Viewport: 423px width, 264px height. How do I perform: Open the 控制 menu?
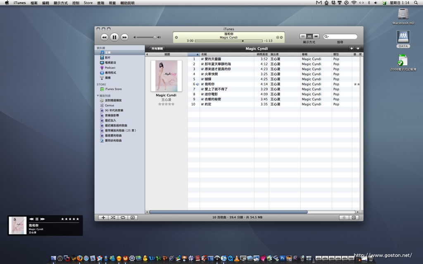tap(76, 3)
